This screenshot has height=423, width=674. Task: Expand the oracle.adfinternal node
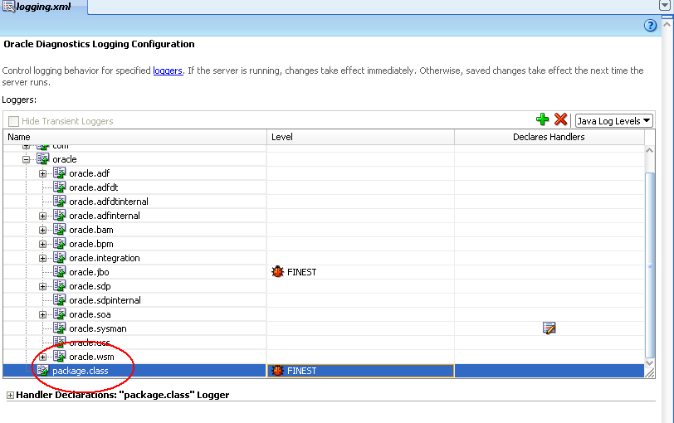pos(42,216)
